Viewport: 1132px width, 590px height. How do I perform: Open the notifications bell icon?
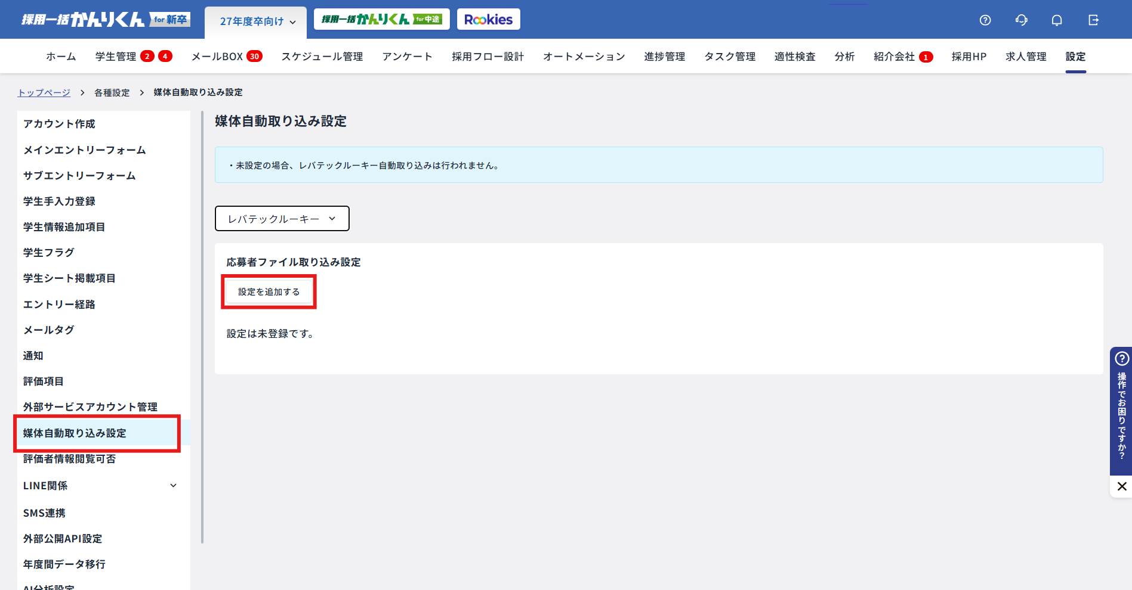coord(1057,20)
